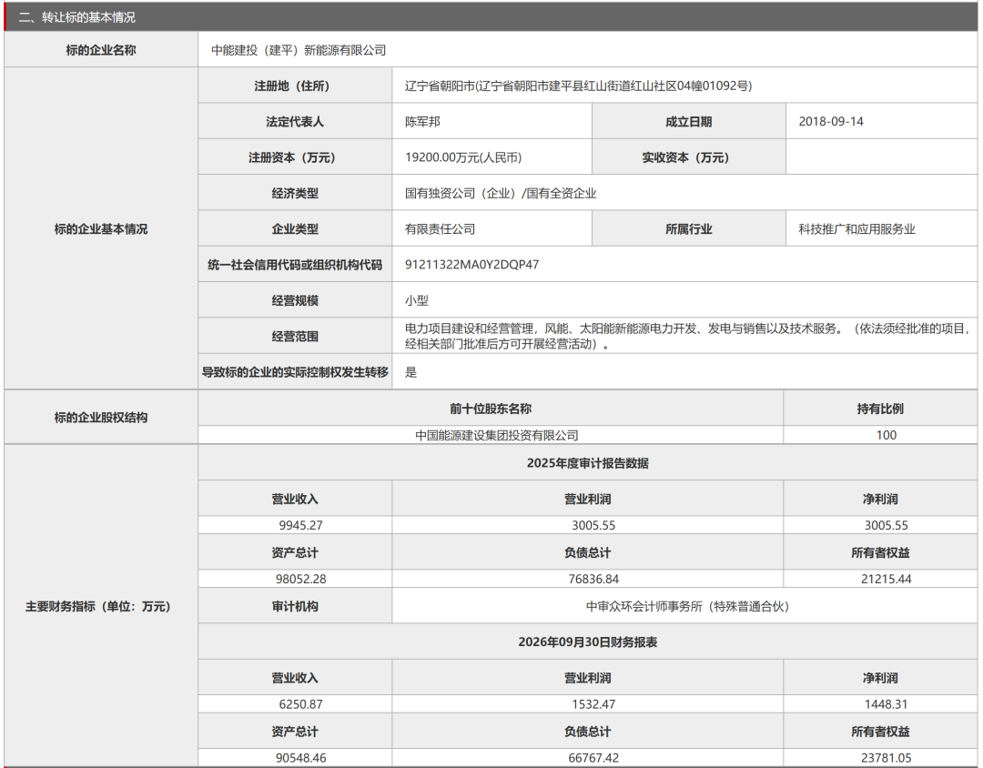Select the 2025 total assets 98052.28

(x=301, y=579)
